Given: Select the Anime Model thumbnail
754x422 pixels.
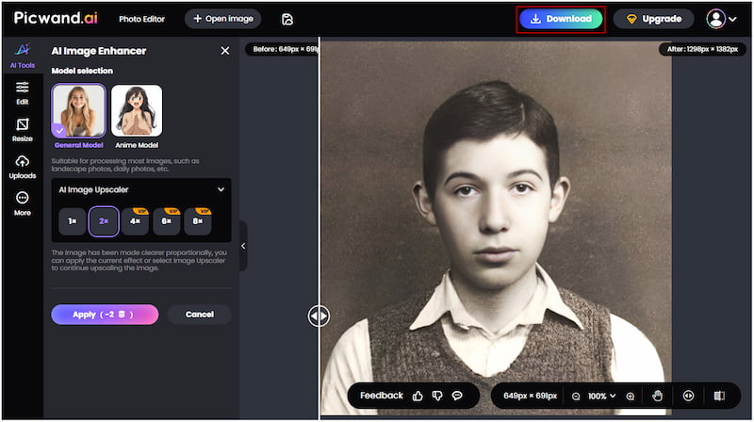Looking at the screenshot, I should 137,110.
